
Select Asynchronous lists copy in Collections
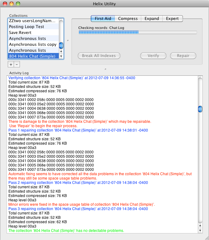(x=33, y=45)
